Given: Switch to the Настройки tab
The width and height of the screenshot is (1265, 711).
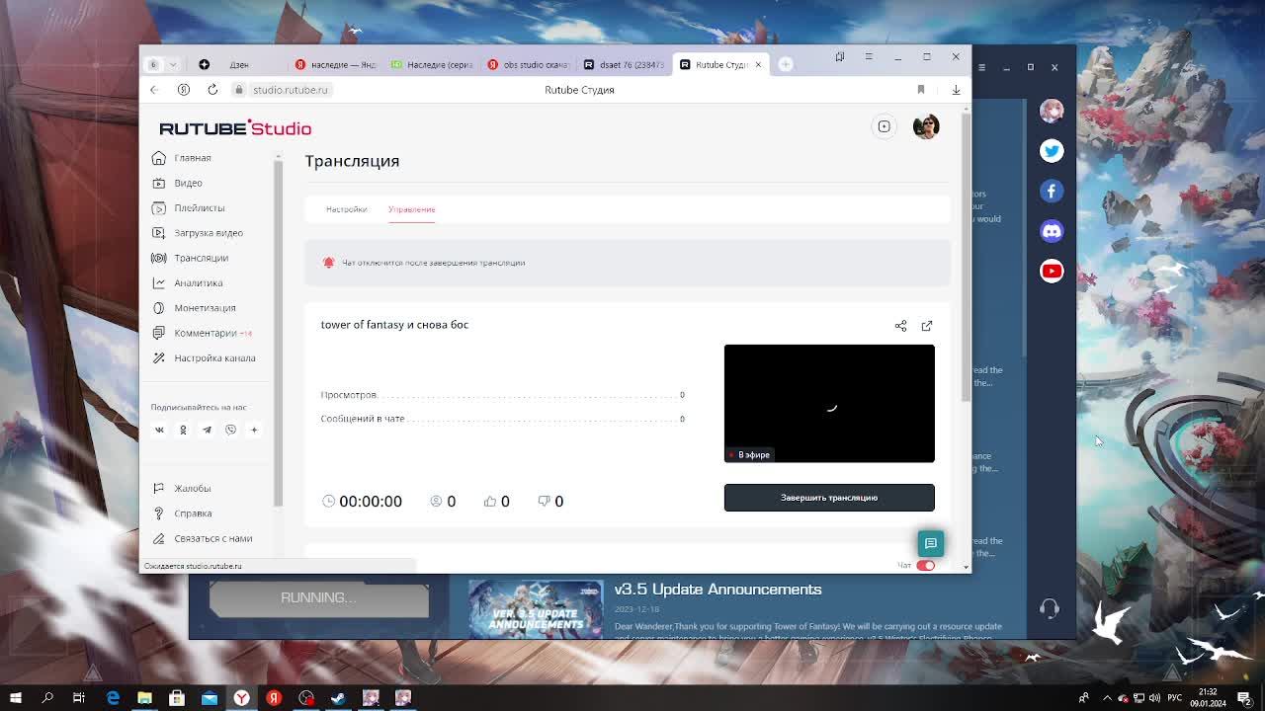Looking at the screenshot, I should click(346, 209).
